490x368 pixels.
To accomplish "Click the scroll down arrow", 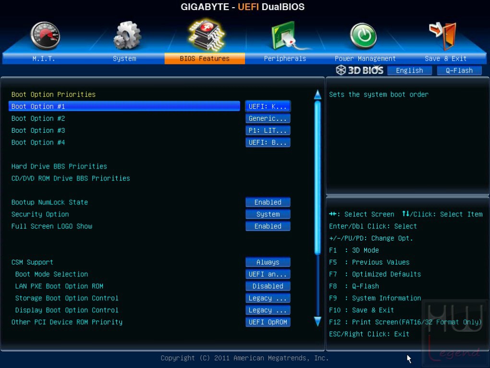I will (318, 321).
